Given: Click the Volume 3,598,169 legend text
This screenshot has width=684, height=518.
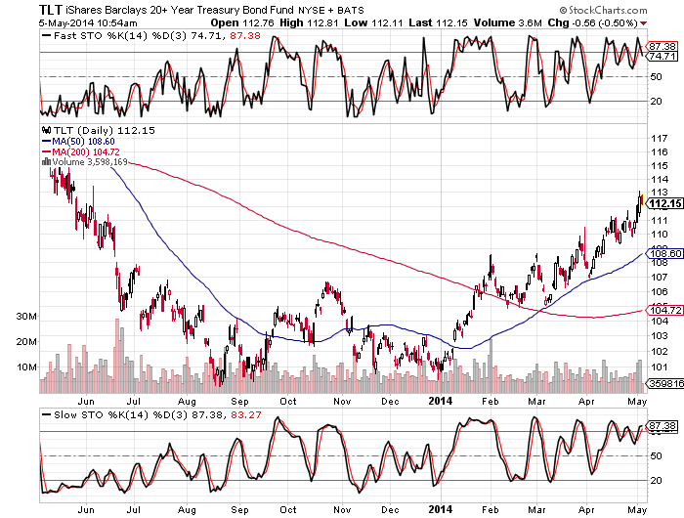Looking at the screenshot, I should tap(90, 162).
